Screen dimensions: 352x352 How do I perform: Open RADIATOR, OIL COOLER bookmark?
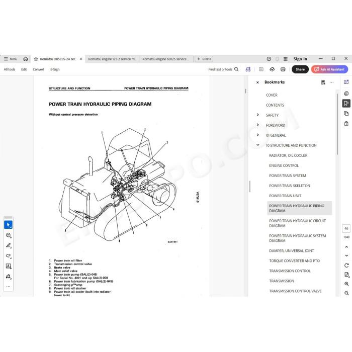tap(288, 155)
